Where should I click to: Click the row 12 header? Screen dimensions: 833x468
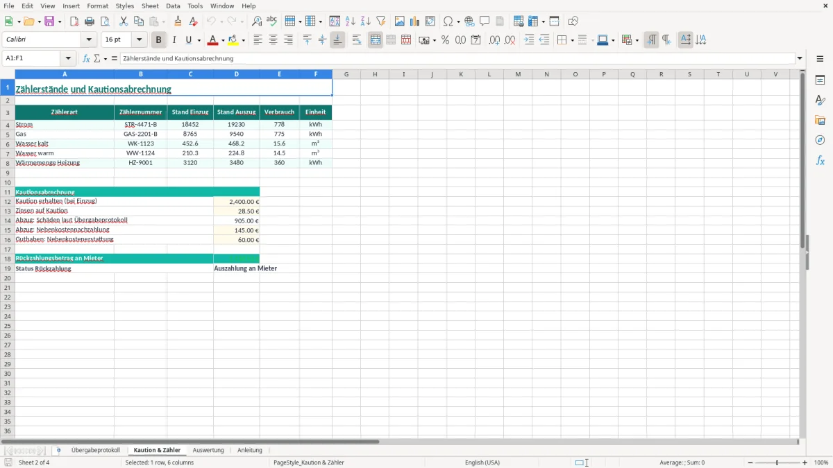tap(8, 201)
